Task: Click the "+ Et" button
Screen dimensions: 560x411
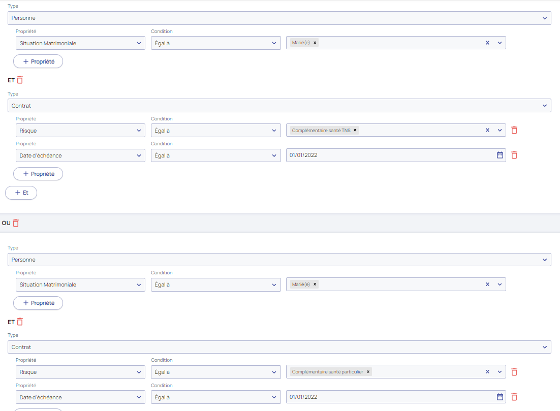Action: 21,193
